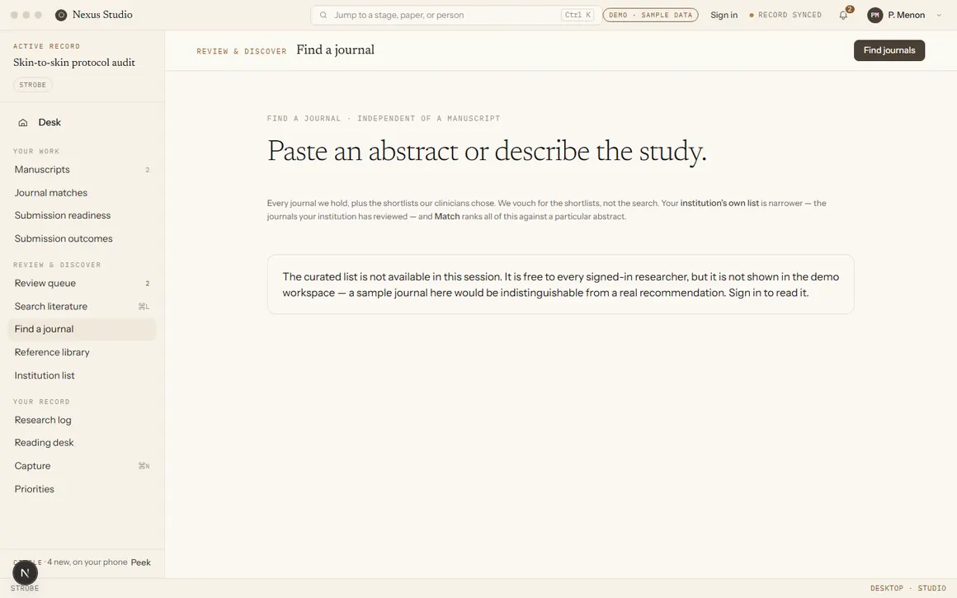Click the curated list unavailable notice
The image size is (957, 598).
click(560, 285)
